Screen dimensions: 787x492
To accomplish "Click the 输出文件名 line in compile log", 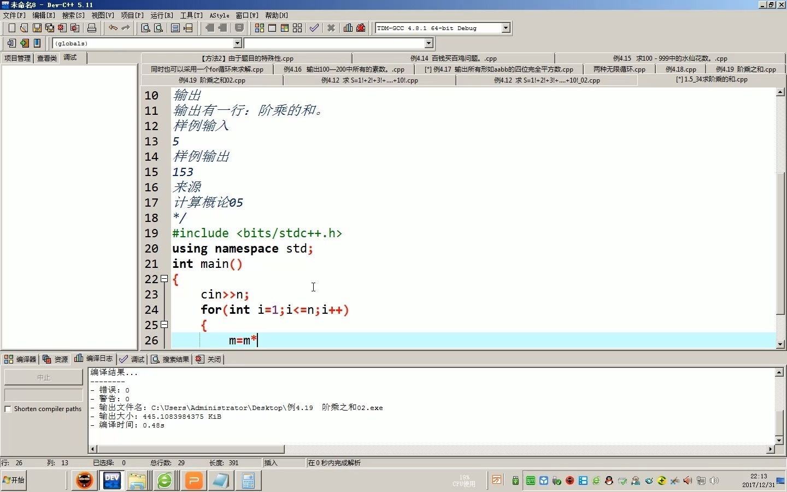I will coord(237,407).
